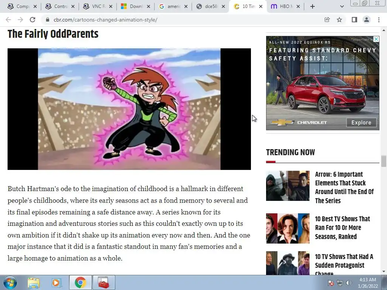Open Action Center flag tray icon
This screenshot has width=387, height=290.
point(331,283)
